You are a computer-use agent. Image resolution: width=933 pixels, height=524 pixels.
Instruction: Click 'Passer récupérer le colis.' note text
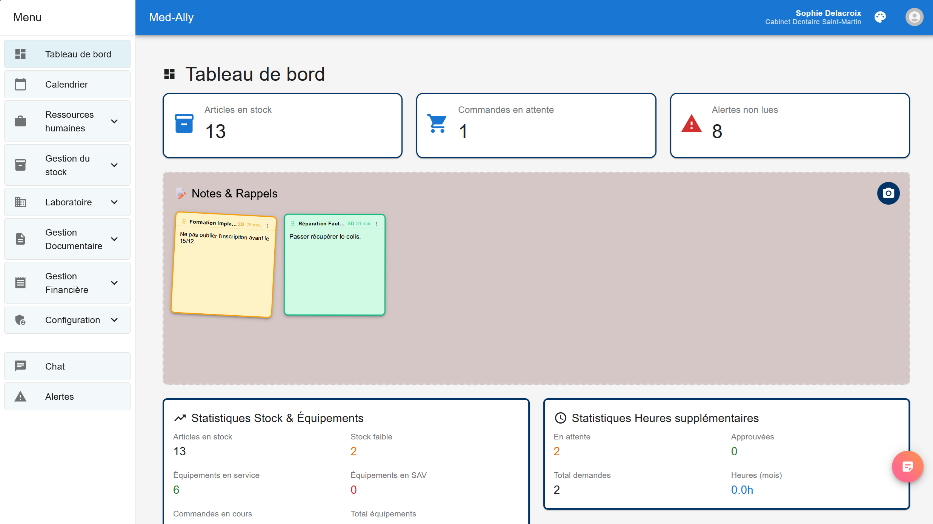[x=325, y=236]
